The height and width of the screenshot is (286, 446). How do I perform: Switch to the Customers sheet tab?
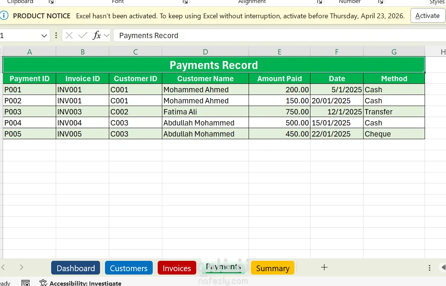pos(129,268)
